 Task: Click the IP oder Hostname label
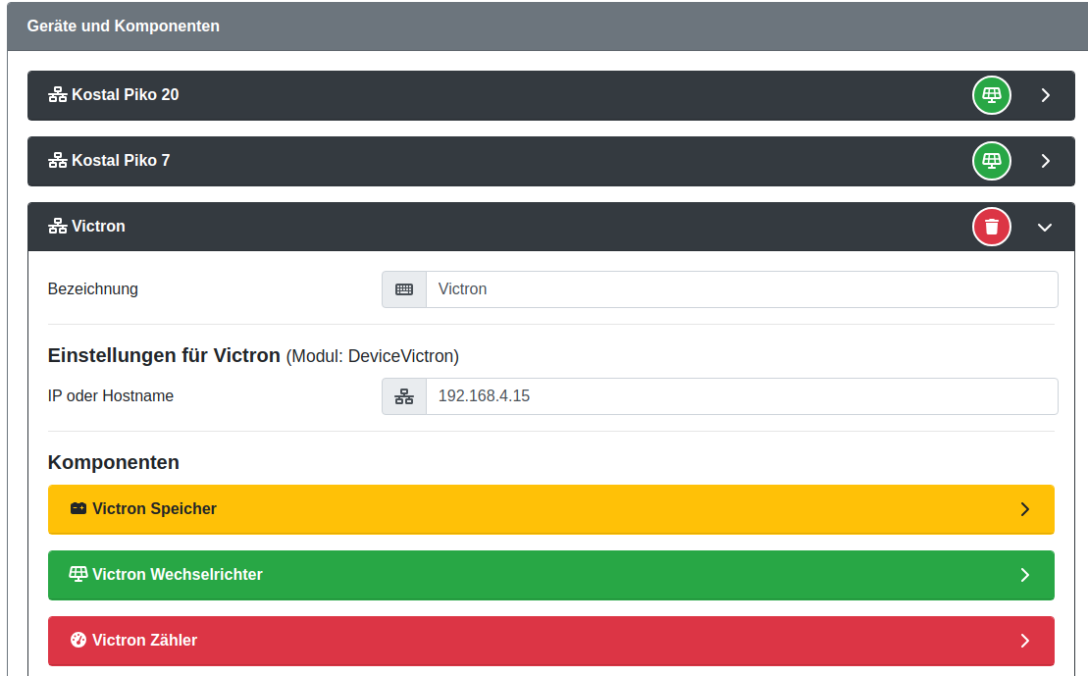(x=110, y=395)
